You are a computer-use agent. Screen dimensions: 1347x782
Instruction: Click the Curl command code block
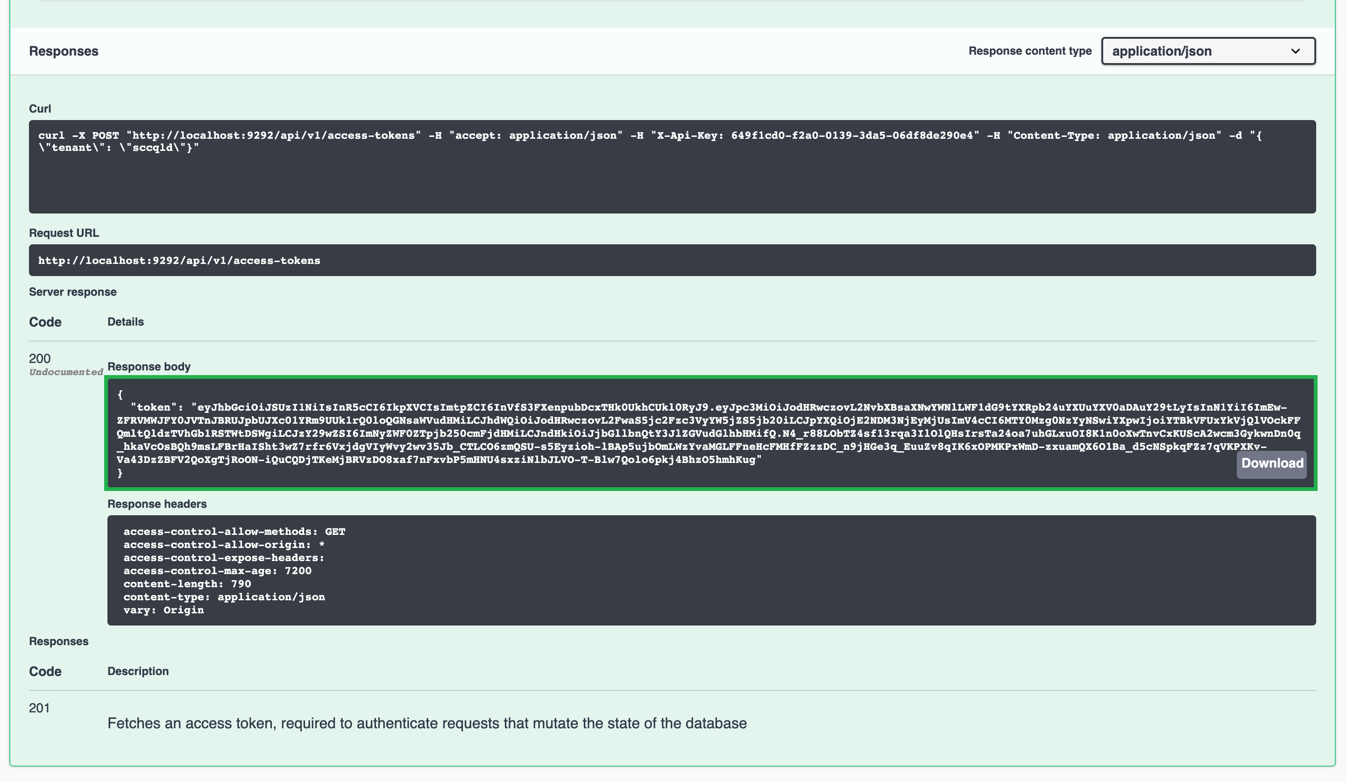click(673, 166)
